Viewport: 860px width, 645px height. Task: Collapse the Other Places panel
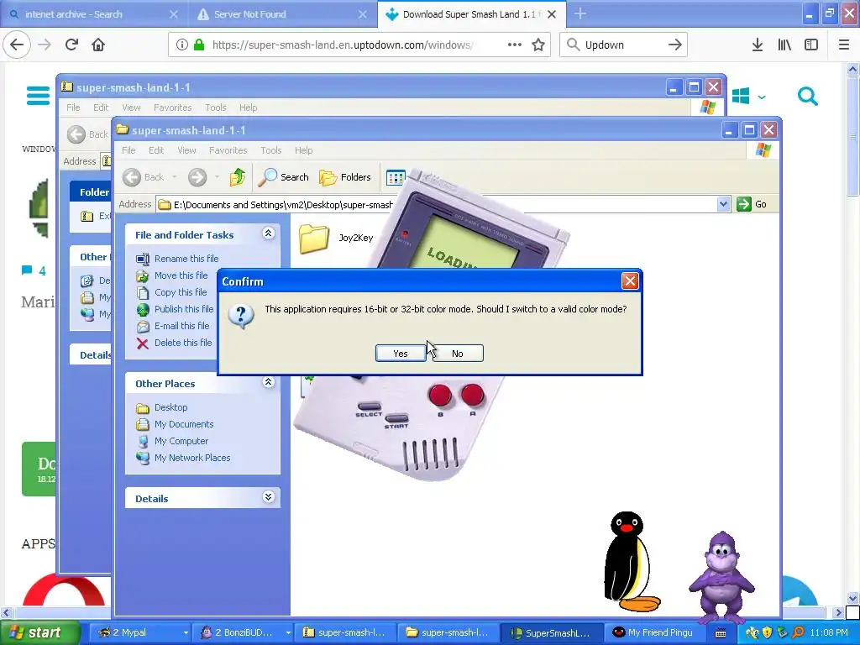(268, 382)
